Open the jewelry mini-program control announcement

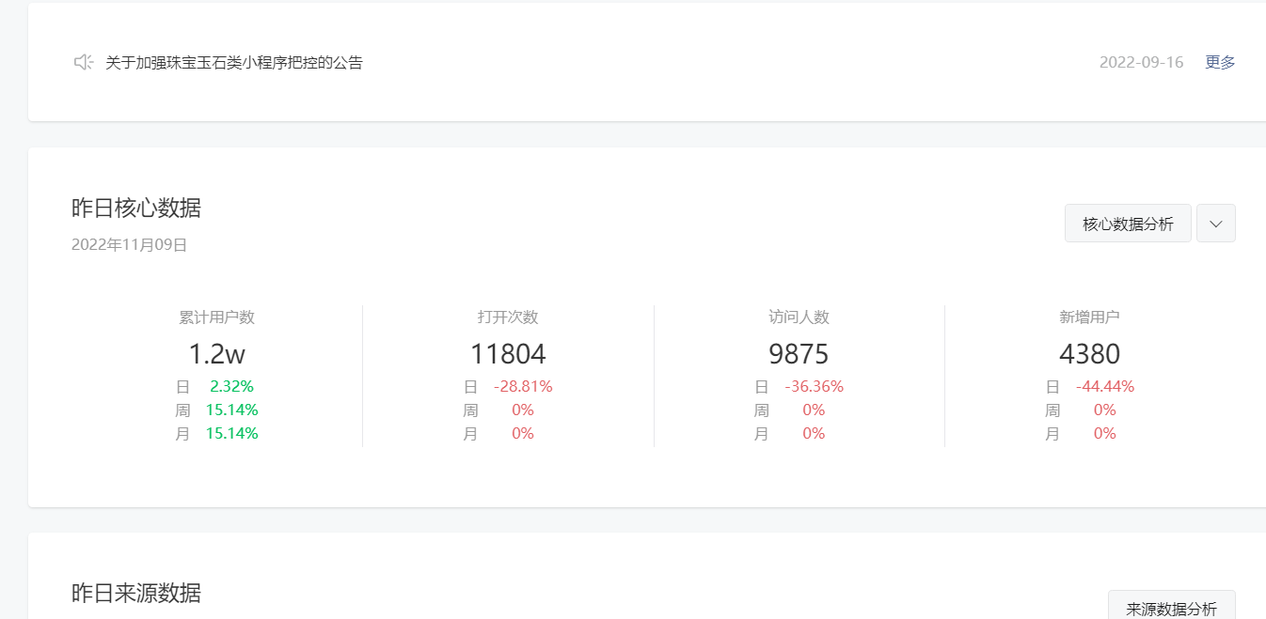(x=234, y=63)
